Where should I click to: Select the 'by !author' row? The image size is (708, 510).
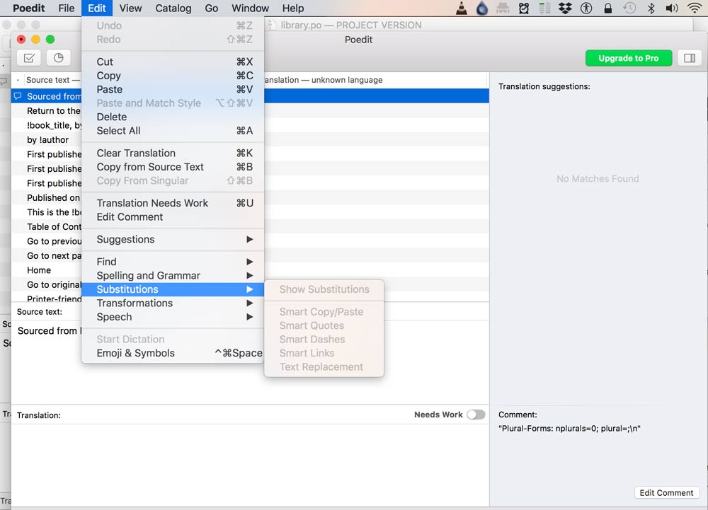(x=47, y=140)
